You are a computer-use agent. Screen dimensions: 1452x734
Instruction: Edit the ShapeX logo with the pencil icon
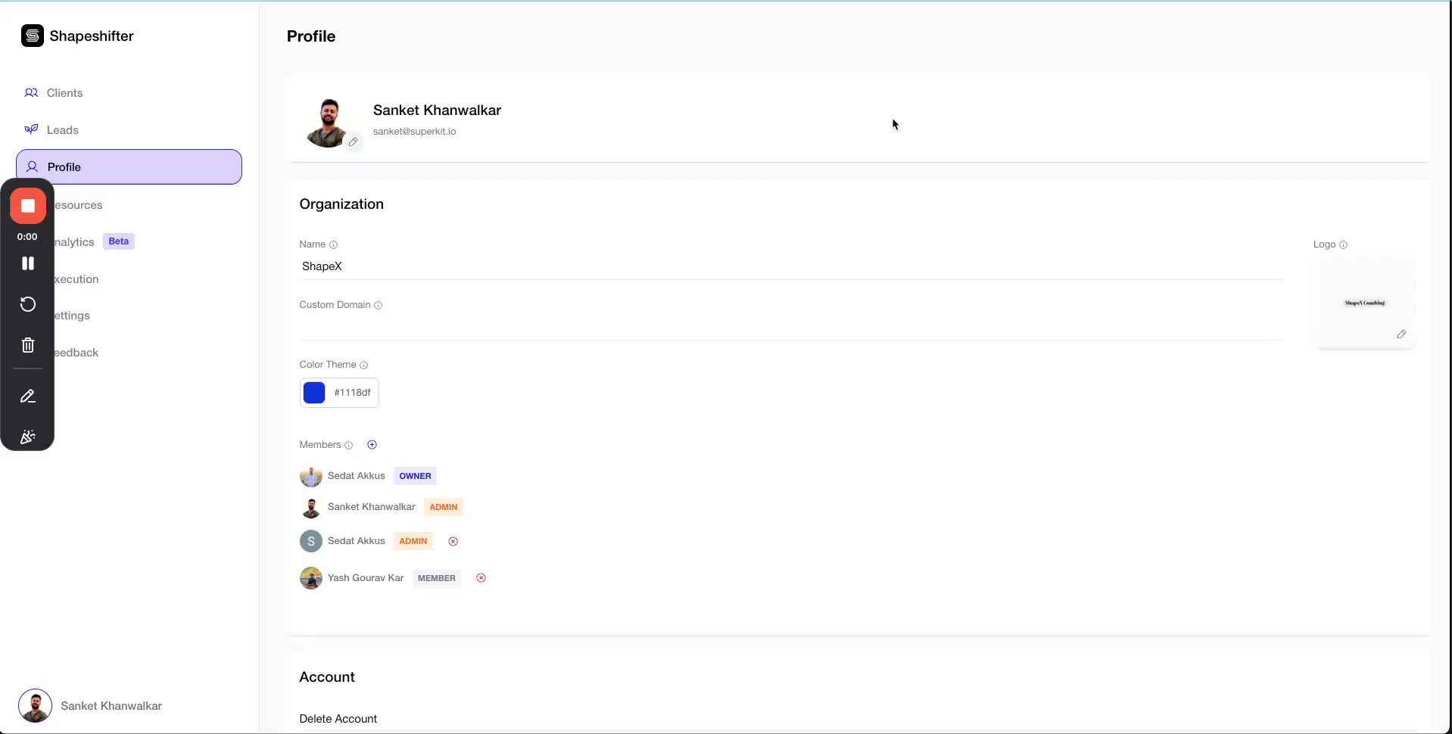tap(1401, 334)
